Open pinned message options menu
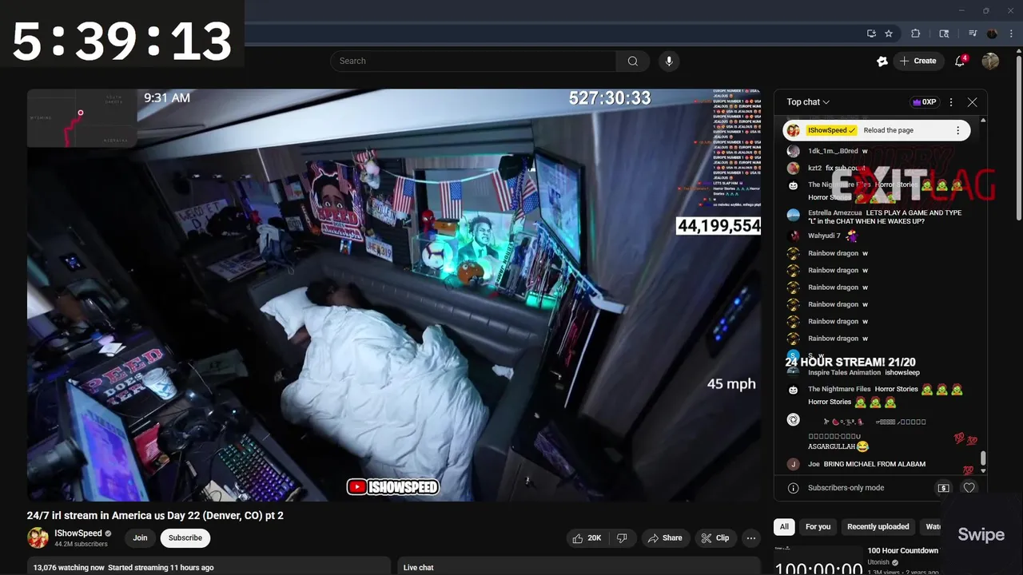 (x=957, y=130)
